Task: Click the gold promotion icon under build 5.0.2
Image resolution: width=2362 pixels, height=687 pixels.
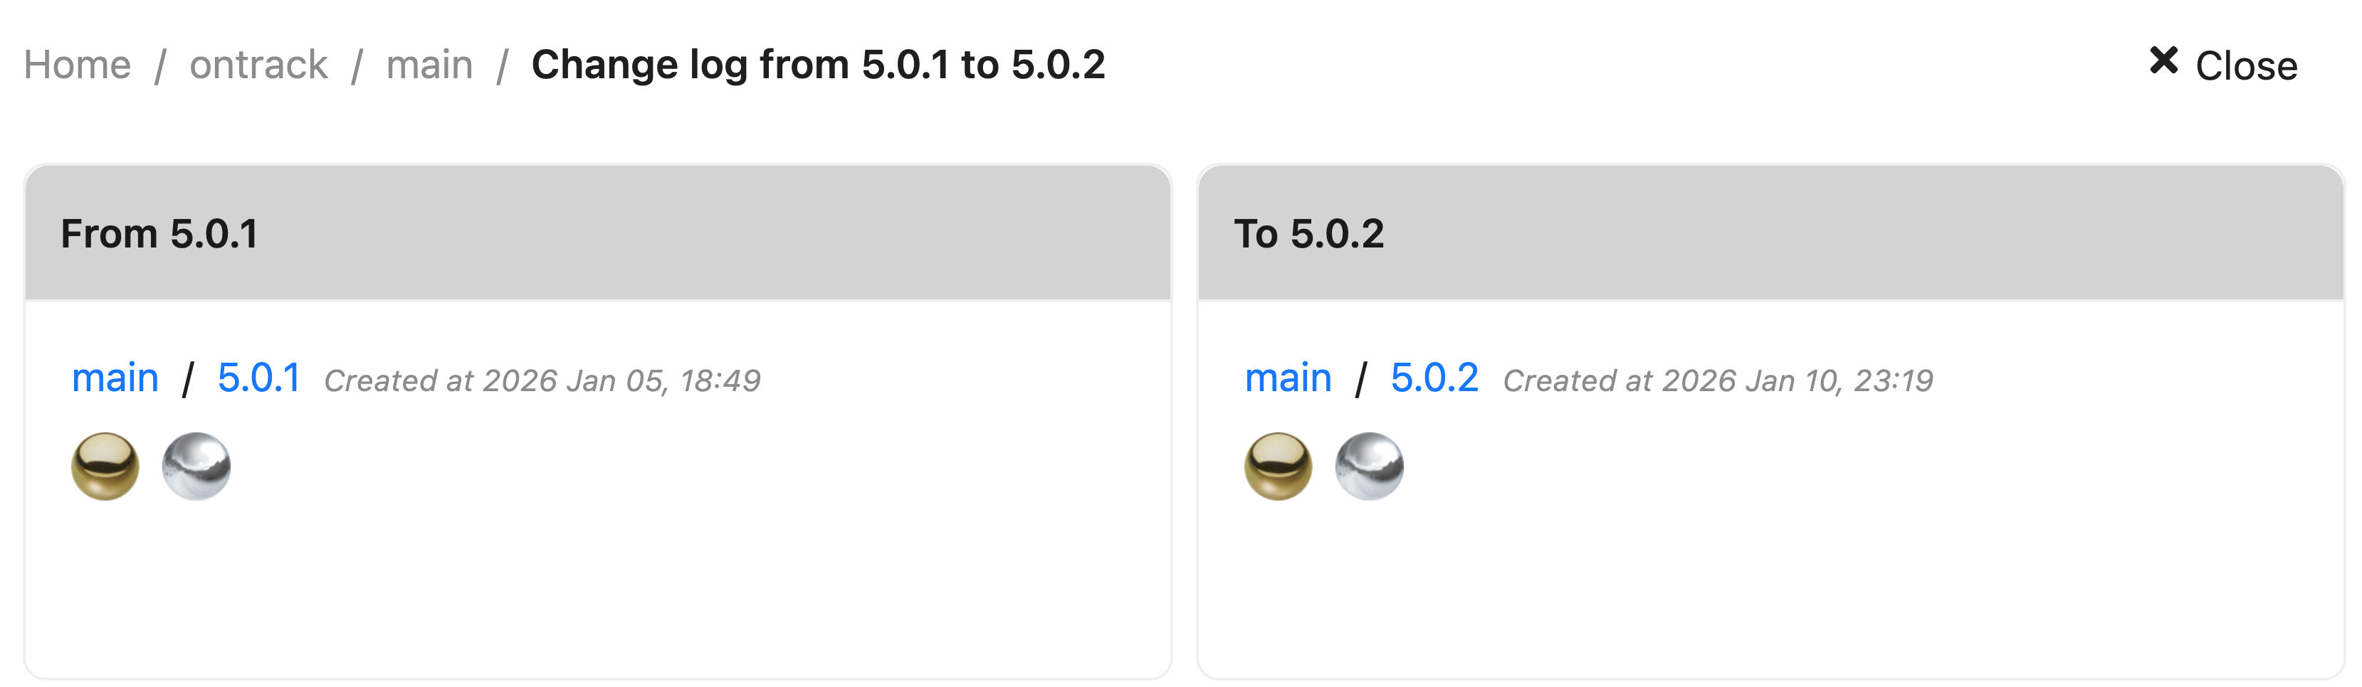Action: click(x=1279, y=467)
